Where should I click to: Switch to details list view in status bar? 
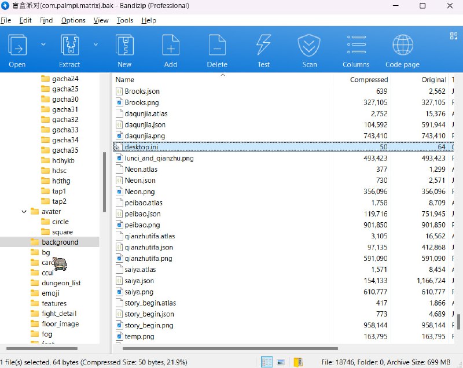click(x=267, y=362)
